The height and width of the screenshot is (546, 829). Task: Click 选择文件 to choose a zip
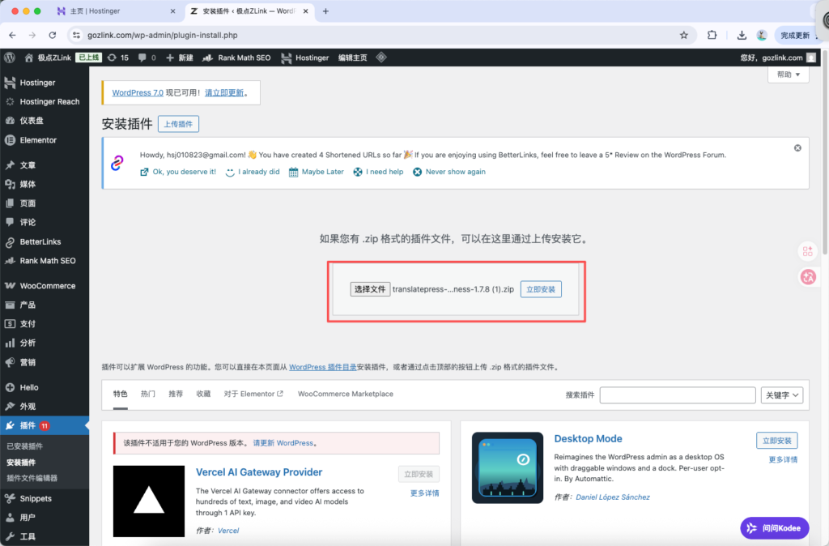(370, 289)
